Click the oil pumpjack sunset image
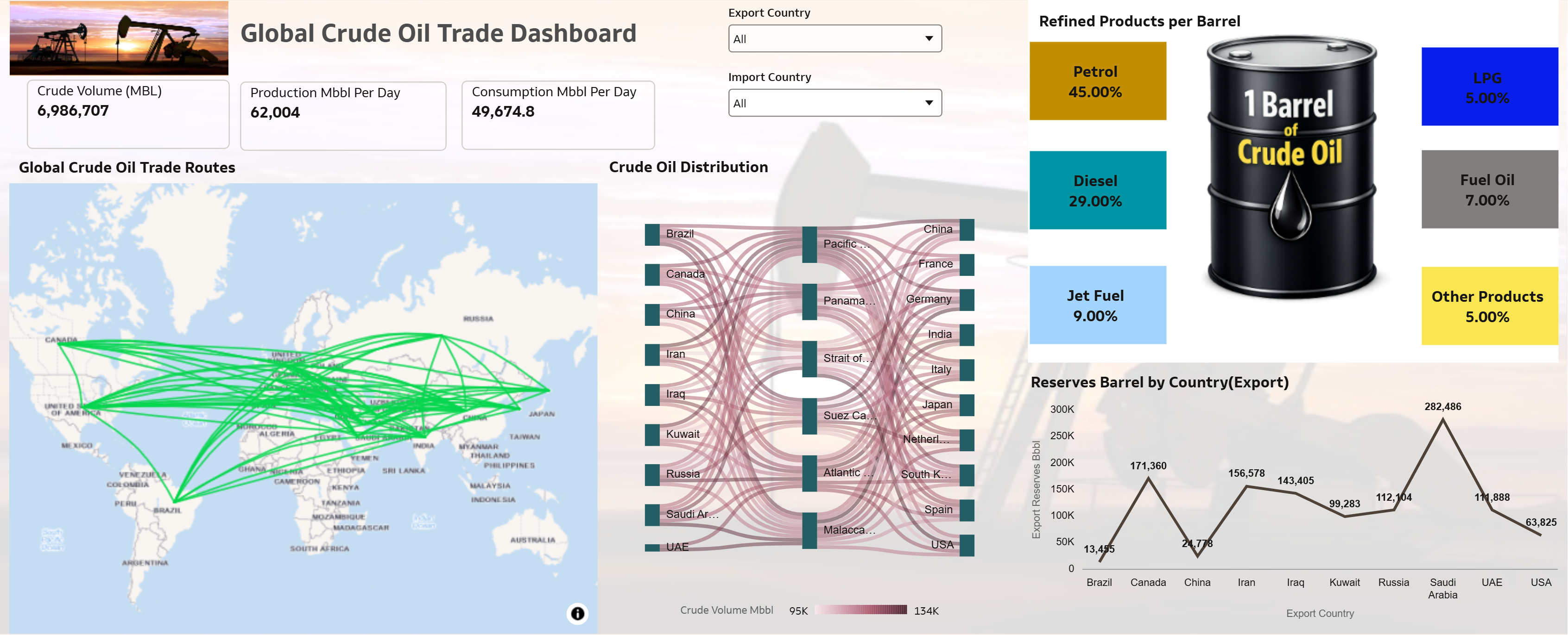1568x635 pixels. (x=119, y=37)
